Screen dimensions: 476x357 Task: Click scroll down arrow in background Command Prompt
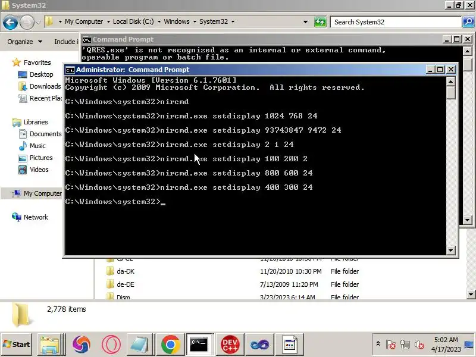coord(467,220)
